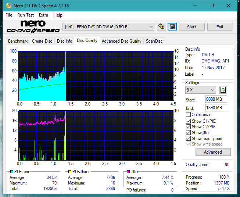
Task: Click the Show write speed checkbox
Action: click(x=188, y=144)
